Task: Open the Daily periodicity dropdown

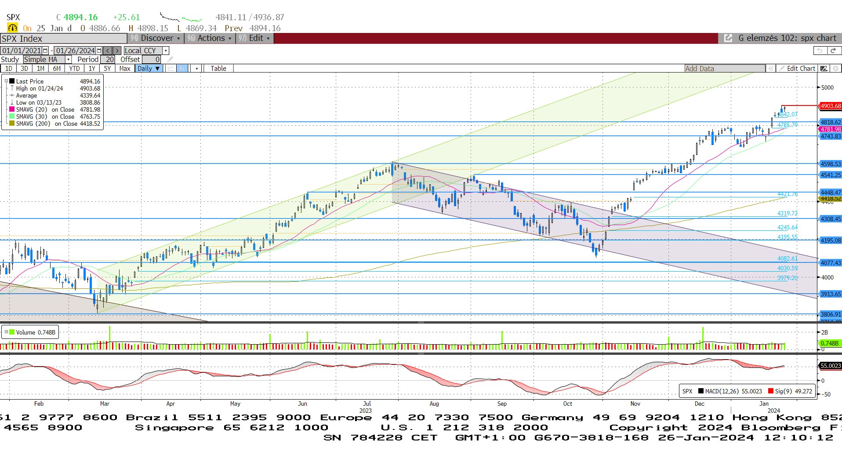Action: click(149, 69)
